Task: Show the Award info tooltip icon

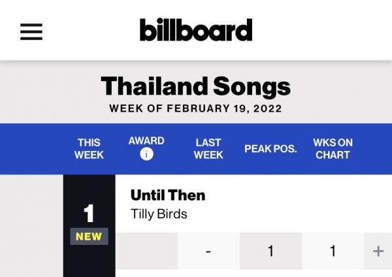Action: click(146, 154)
